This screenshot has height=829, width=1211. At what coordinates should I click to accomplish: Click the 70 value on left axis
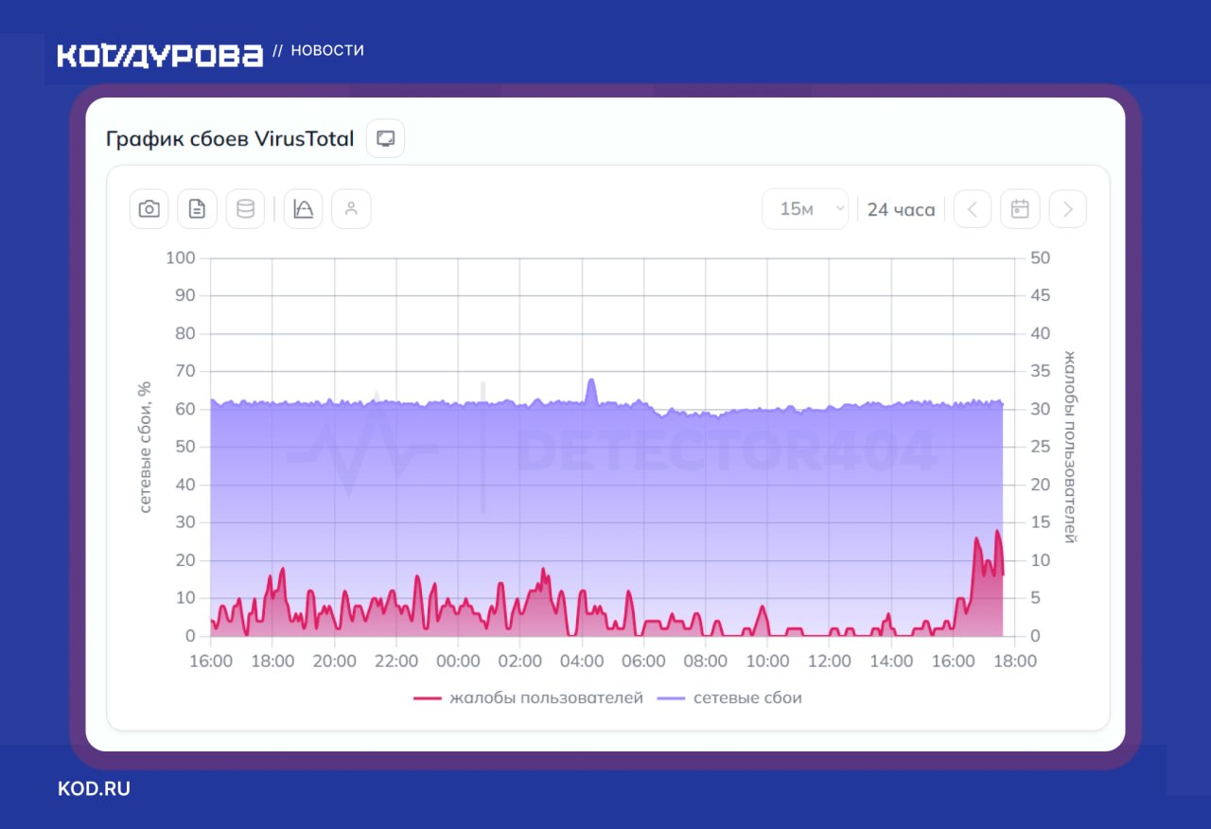point(184,372)
